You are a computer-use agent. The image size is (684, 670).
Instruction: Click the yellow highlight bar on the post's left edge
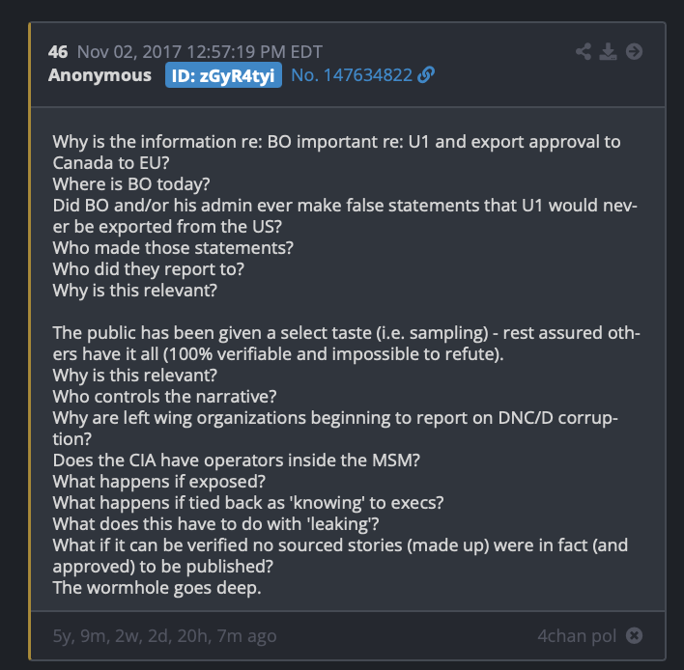tap(29, 341)
